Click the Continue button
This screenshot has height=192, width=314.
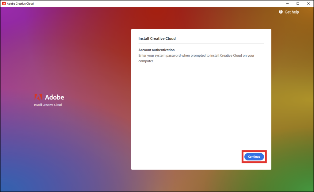click(x=254, y=157)
